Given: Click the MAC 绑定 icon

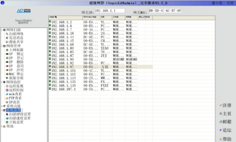Looking at the screenshot, I should point(7,74).
